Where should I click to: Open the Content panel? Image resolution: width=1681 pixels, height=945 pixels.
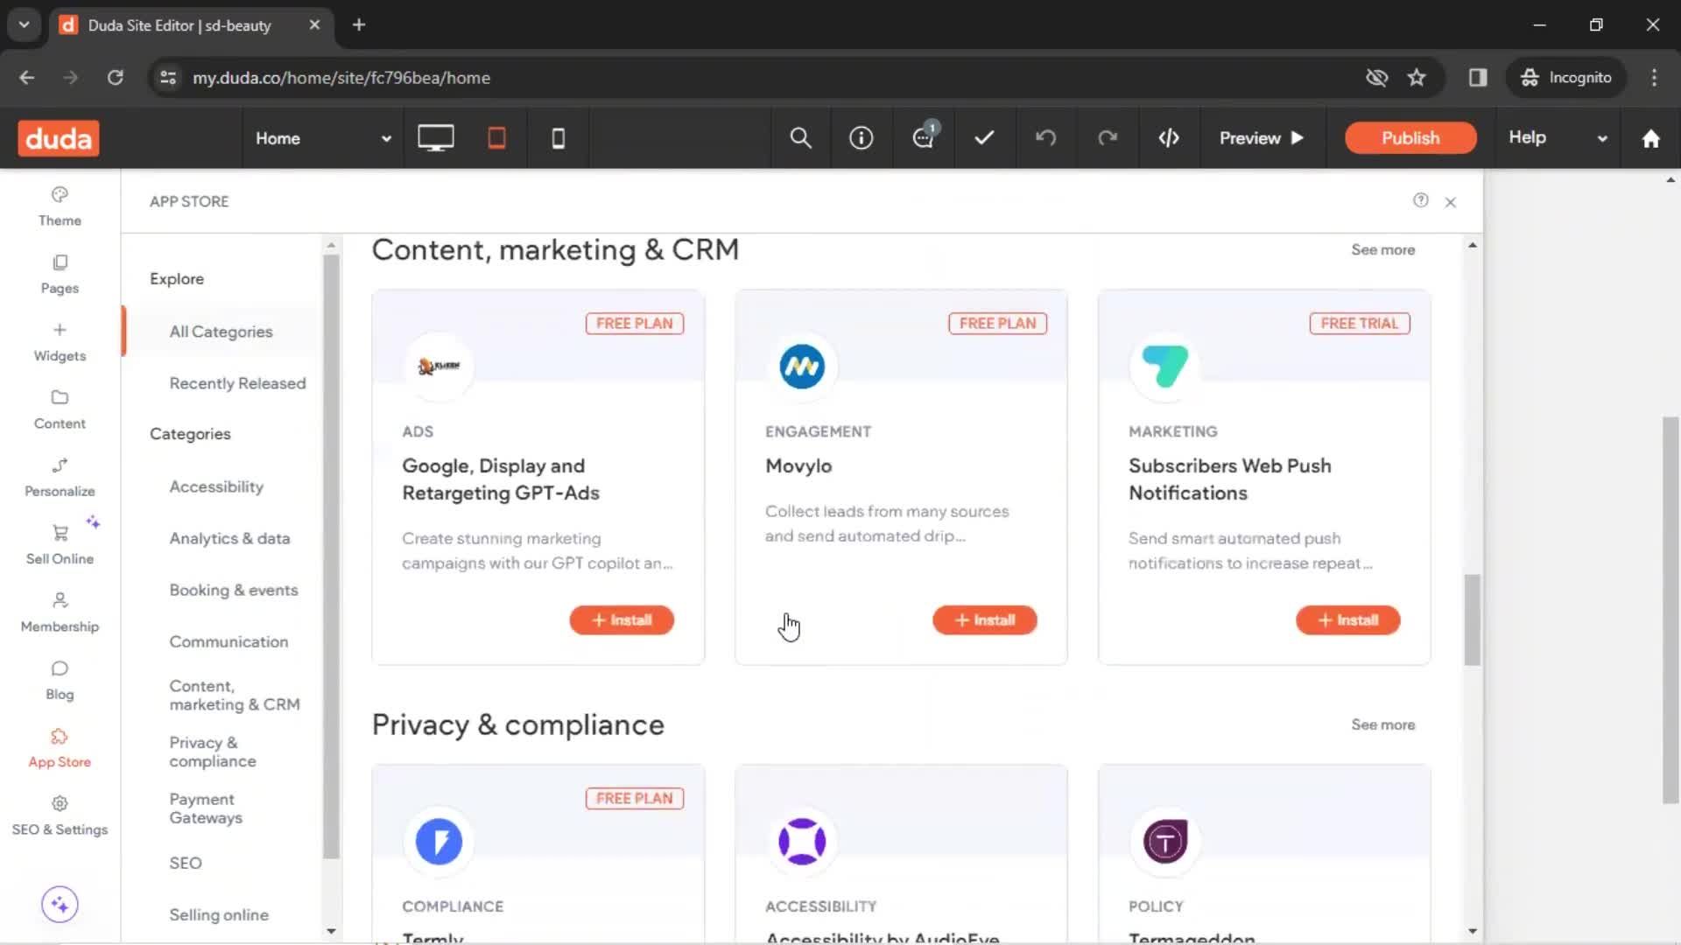click(x=60, y=409)
